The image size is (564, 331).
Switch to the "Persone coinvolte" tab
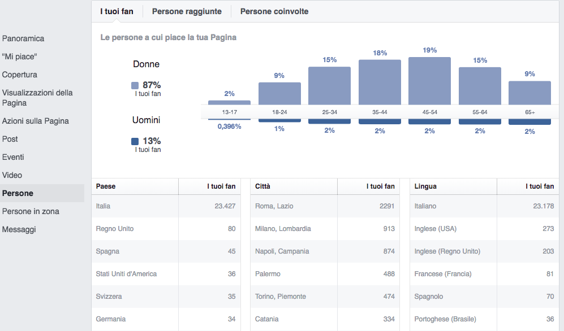(x=274, y=11)
